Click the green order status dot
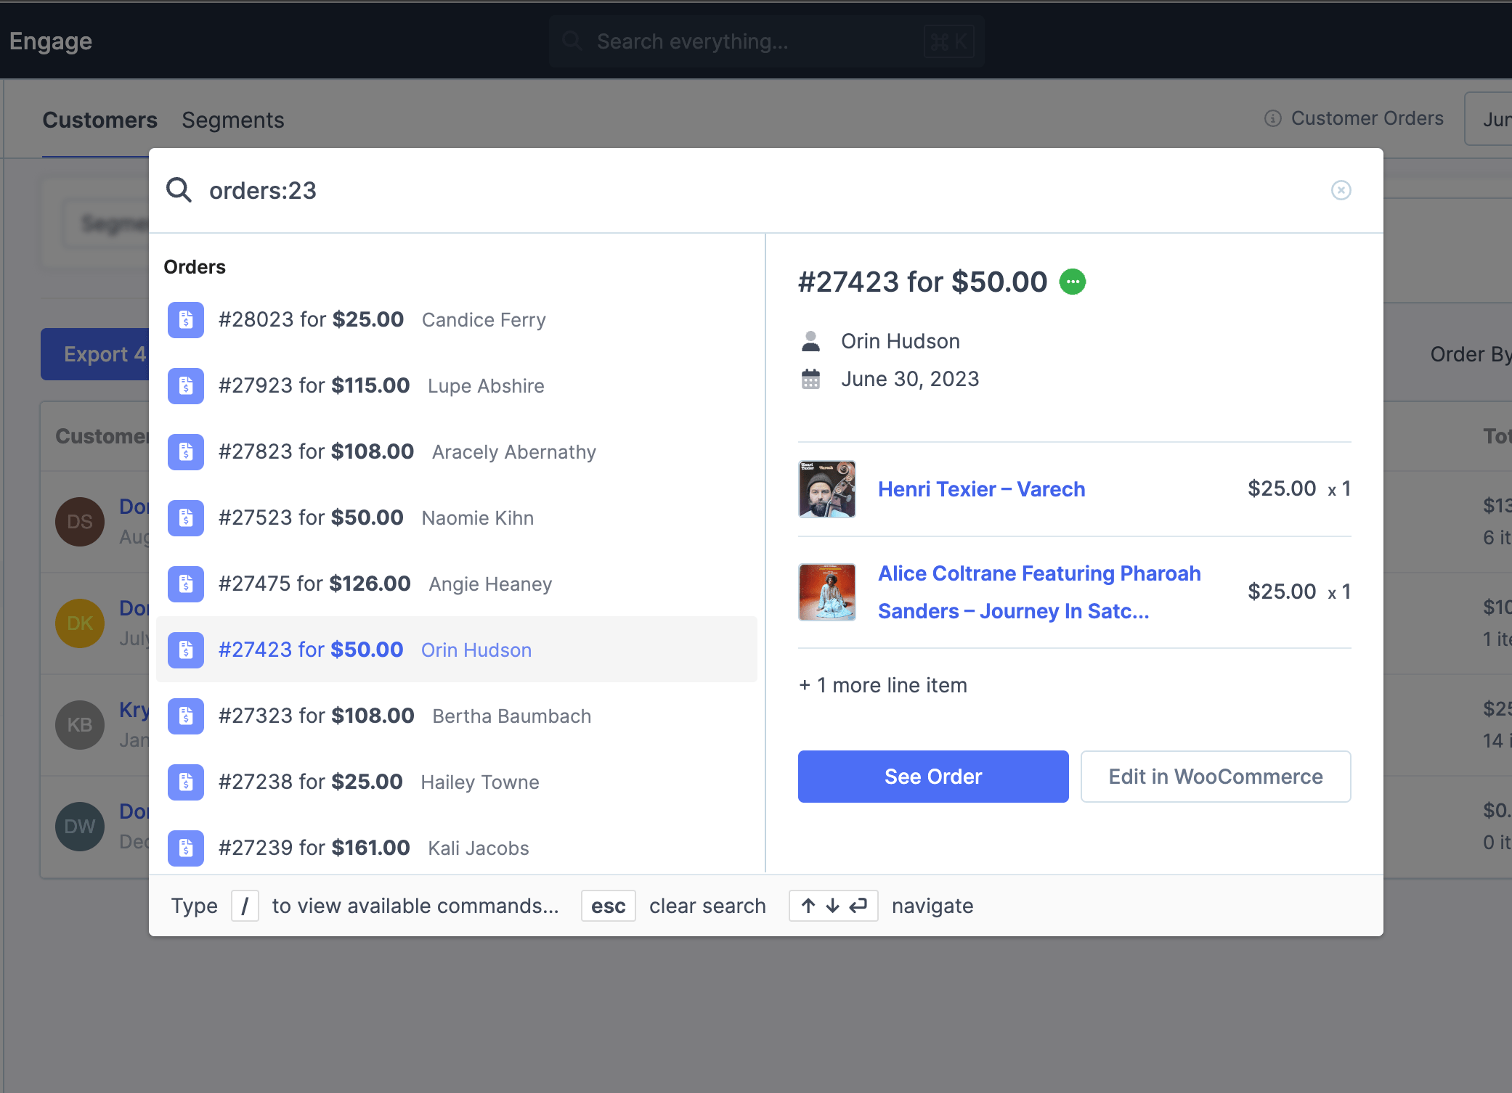Screen dimensions: 1512x1093 [x=1072, y=282]
